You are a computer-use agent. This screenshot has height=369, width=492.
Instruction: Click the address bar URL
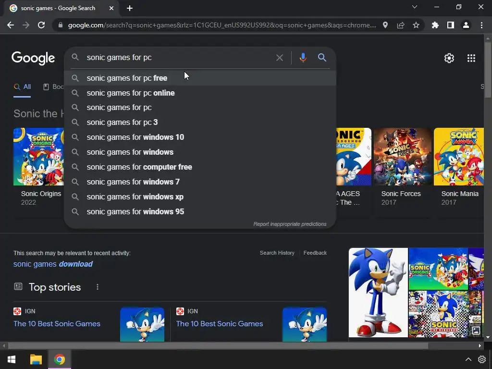point(222,25)
